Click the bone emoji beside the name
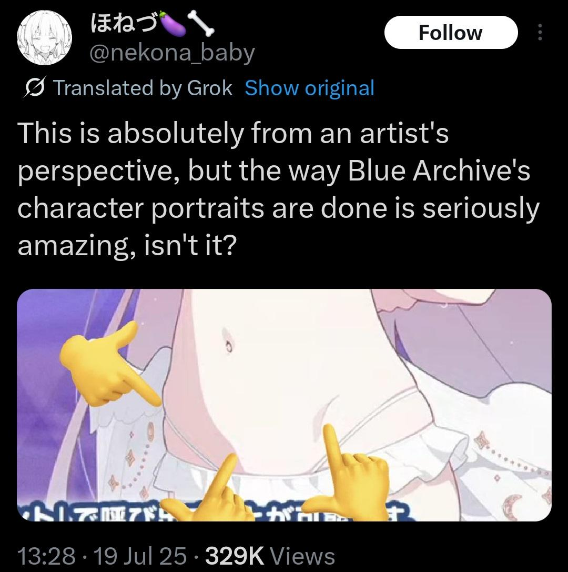The height and width of the screenshot is (572, 568). 200,24
